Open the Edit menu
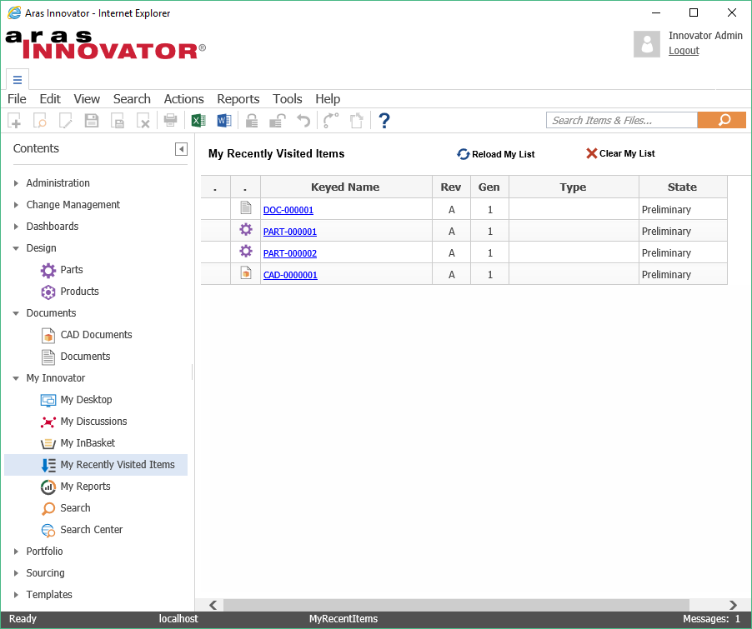752x629 pixels. [x=50, y=99]
